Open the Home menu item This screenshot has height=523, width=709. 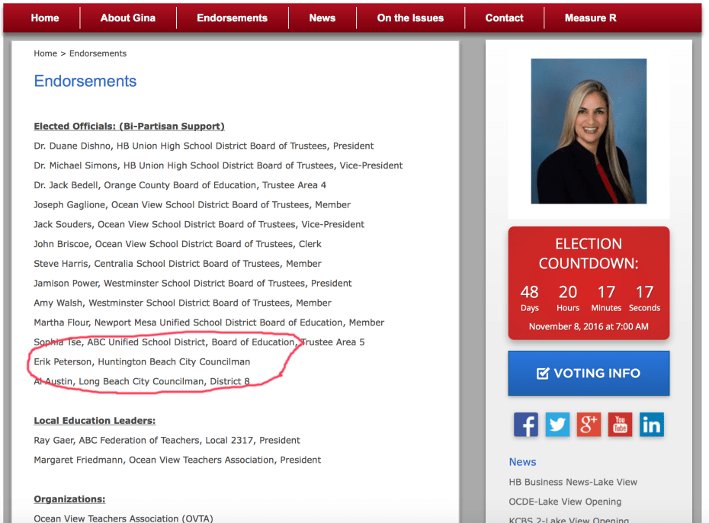click(45, 18)
